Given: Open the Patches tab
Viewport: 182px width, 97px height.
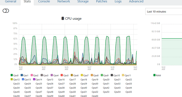Looking at the screenshot, I should click(102, 2).
